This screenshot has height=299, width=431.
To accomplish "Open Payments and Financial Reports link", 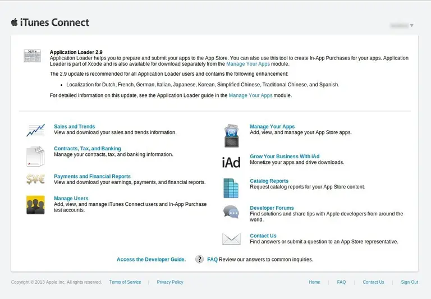I will click(x=92, y=176).
